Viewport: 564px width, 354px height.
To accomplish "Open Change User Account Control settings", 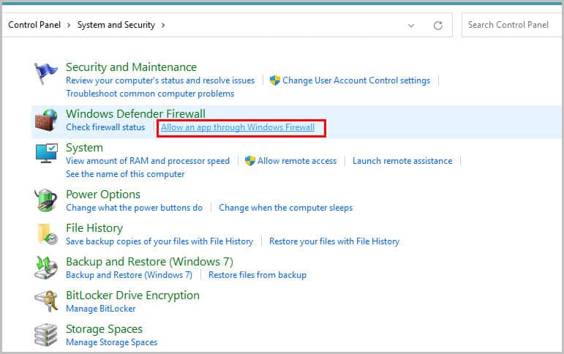I will (x=356, y=80).
